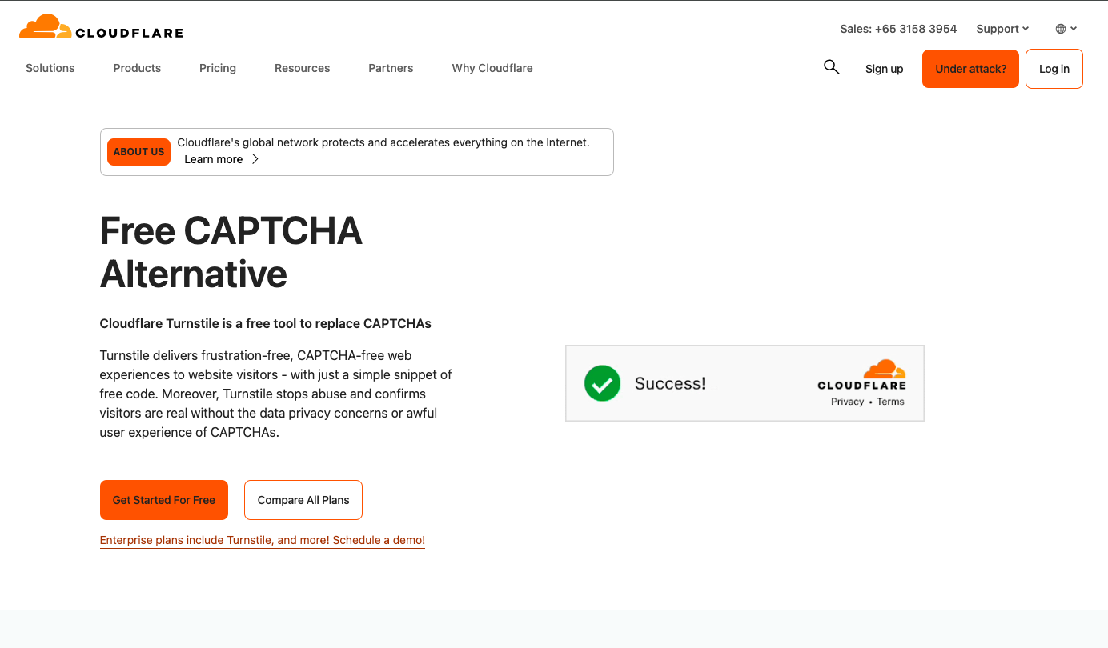The image size is (1108, 648).
Task: Expand the Products menu
Action: (137, 68)
